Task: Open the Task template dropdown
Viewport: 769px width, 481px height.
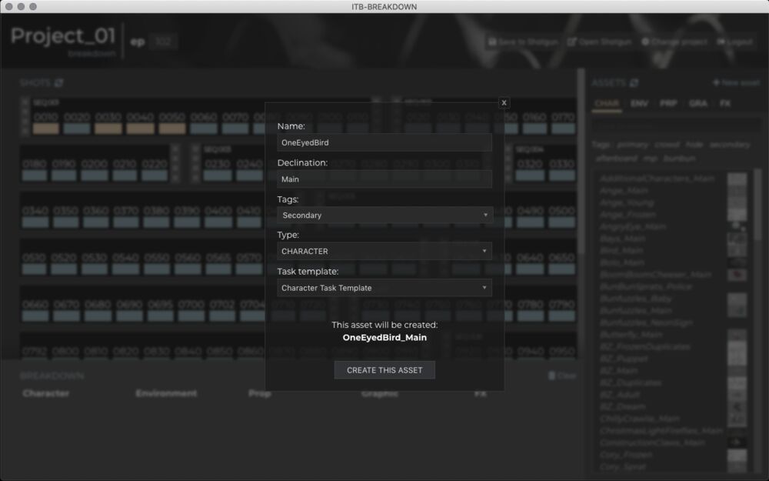Action: [x=384, y=288]
